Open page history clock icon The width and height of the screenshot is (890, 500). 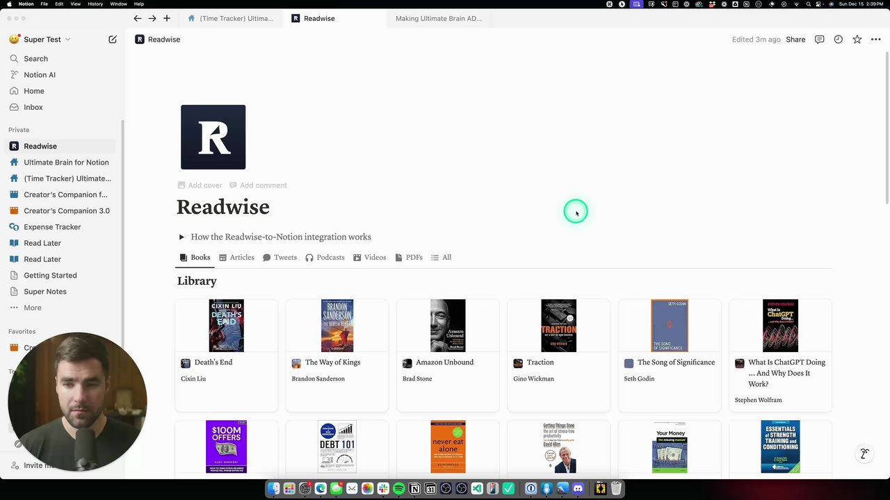(x=839, y=40)
